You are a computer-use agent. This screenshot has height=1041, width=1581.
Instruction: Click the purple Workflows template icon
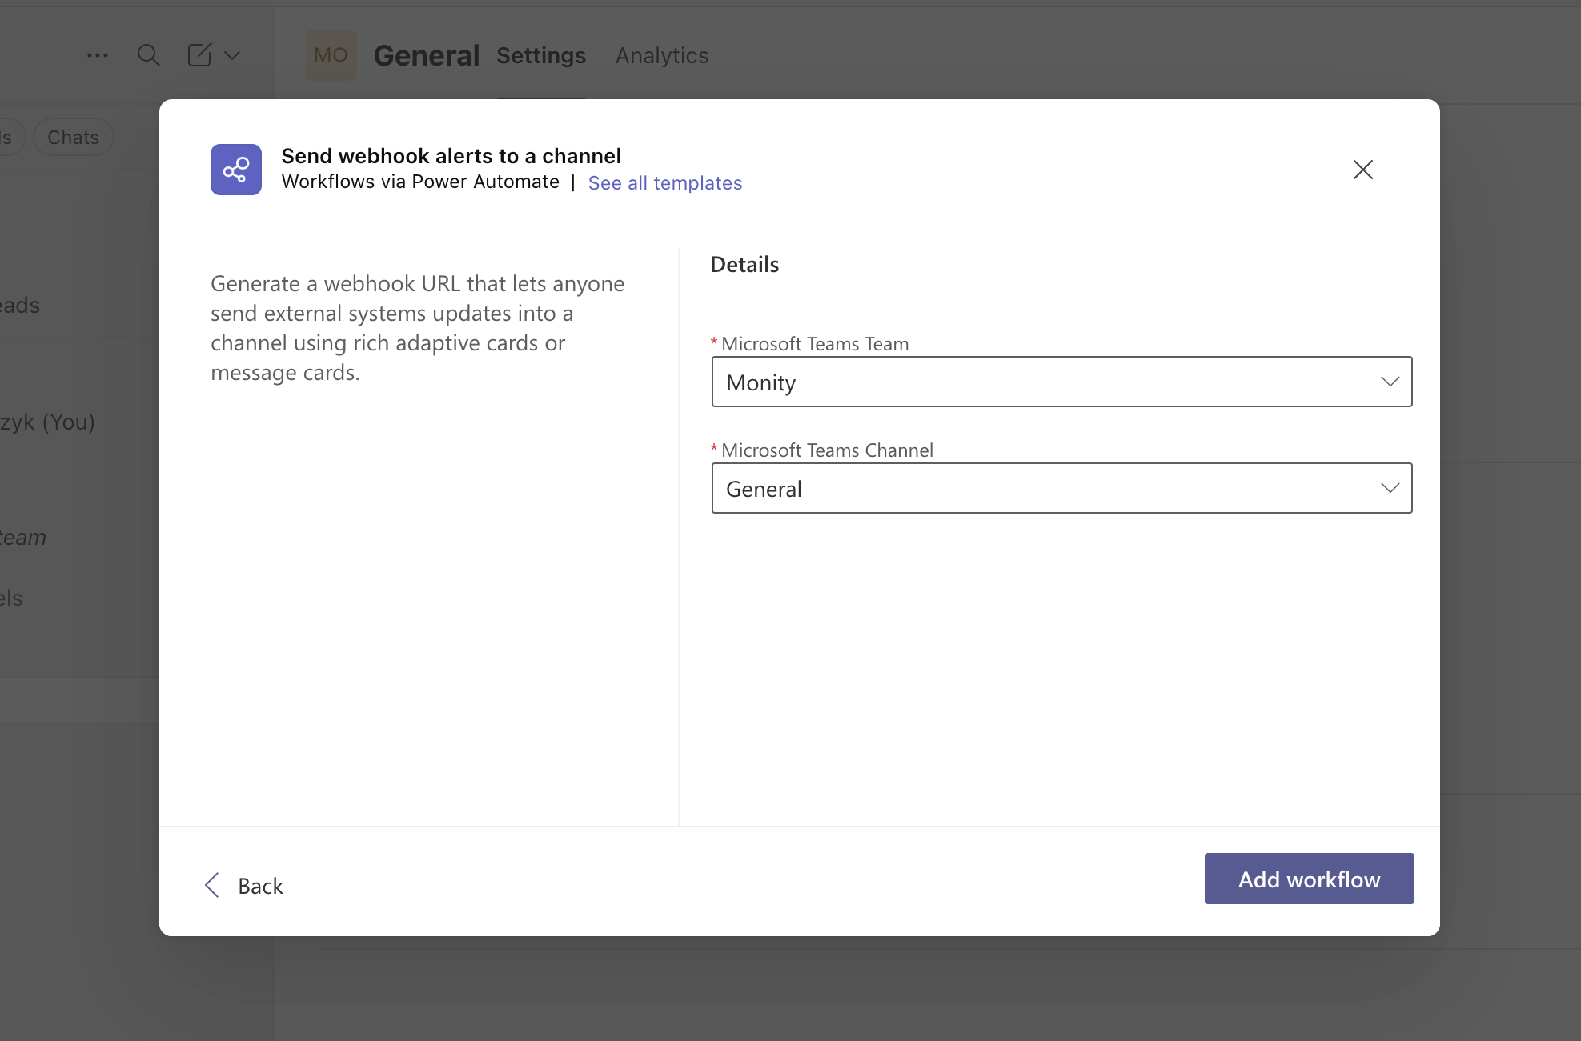tap(235, 170)
